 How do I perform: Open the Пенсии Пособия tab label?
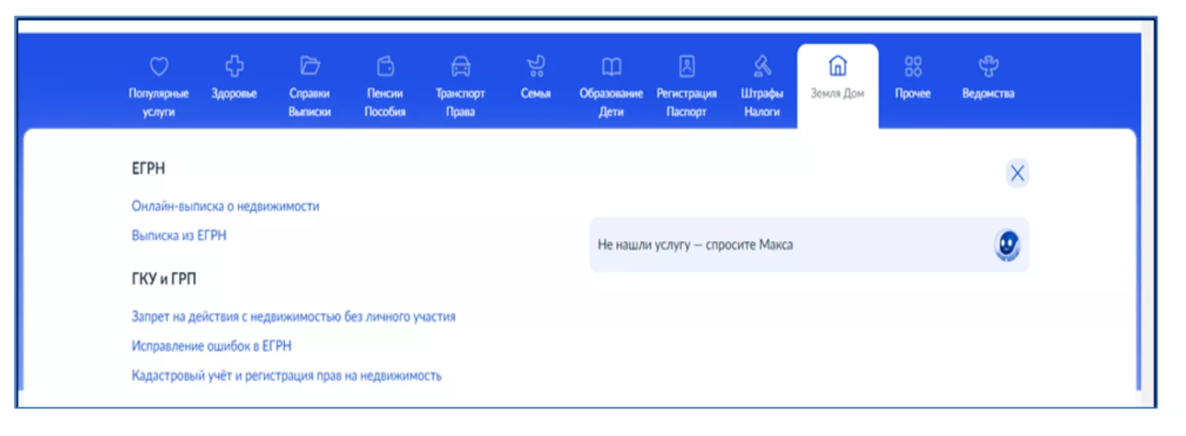[x=385, y=103]
